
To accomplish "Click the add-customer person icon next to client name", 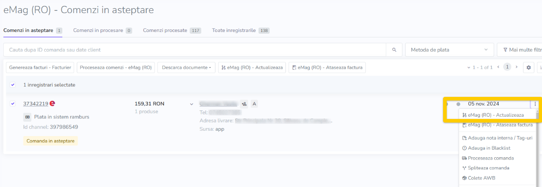I will click(x=244, y=104).
